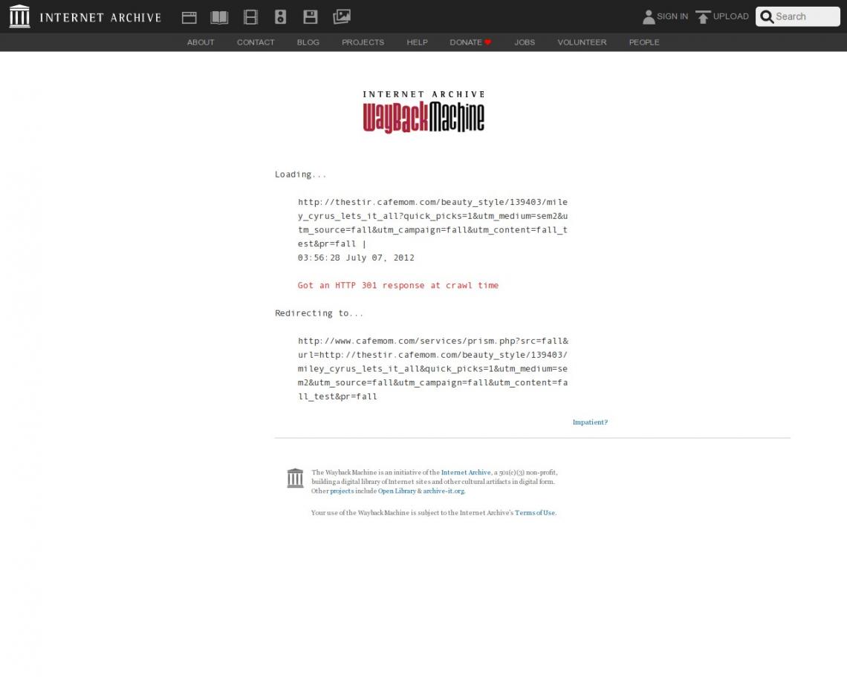Click the Wayback Machine logo
Image resolution: width=847 pixels, height=677 pixels.
423,111
